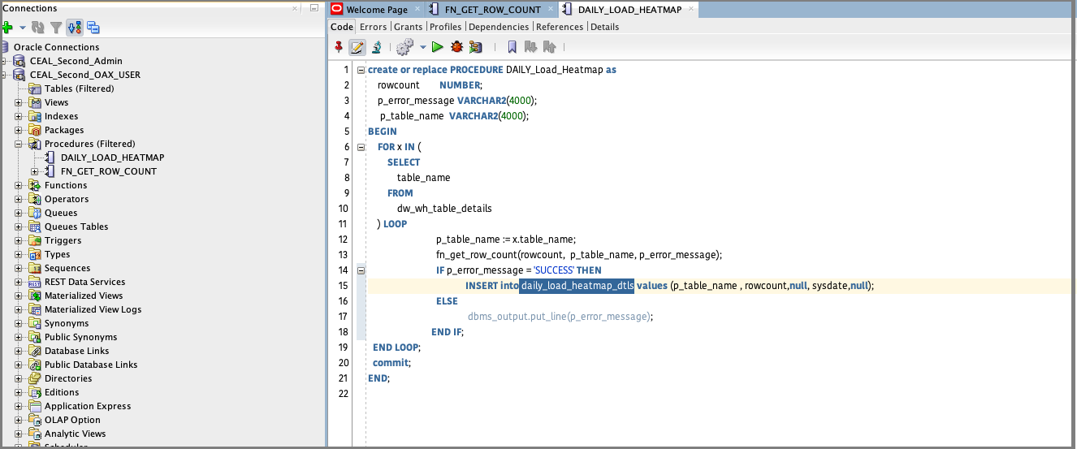1077x449 pixels.
Task: Click the red Freeze Content pin
Action: pyautogui.click(x=339, y=48)
